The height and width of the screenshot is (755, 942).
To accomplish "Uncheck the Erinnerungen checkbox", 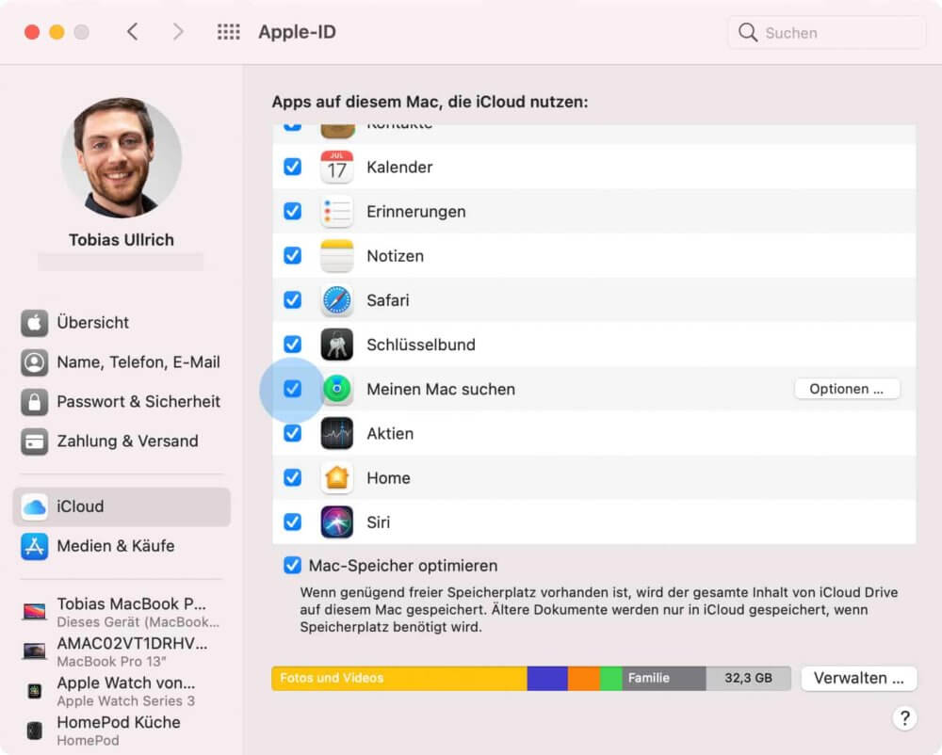I will [x=293, y=211].
